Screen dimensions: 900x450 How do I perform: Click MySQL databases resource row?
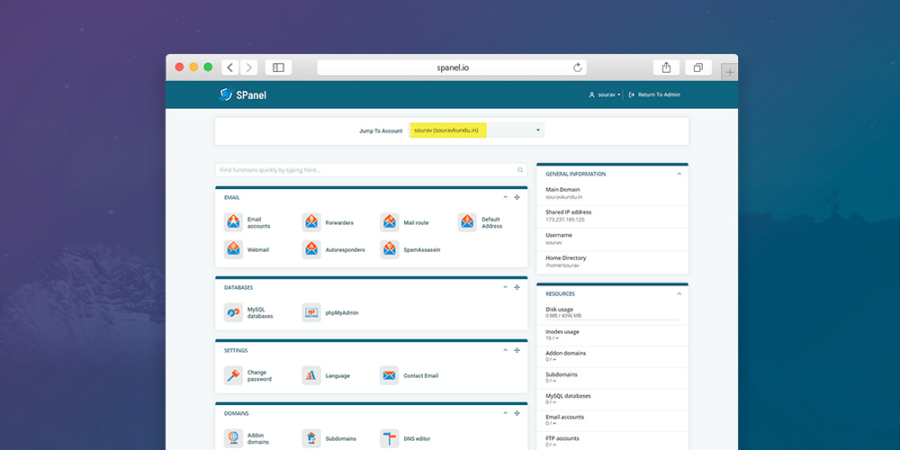click(612, 399)
